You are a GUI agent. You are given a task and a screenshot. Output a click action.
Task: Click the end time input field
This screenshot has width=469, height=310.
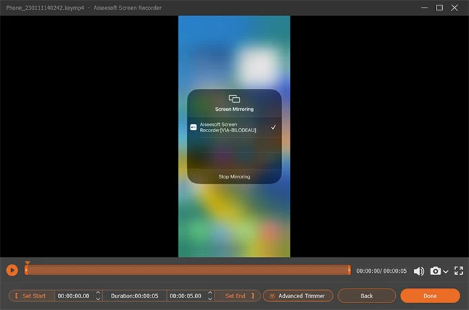(187, 296)
